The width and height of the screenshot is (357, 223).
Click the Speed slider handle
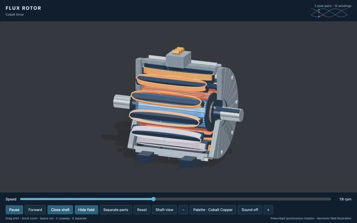(x=154, y=199)
